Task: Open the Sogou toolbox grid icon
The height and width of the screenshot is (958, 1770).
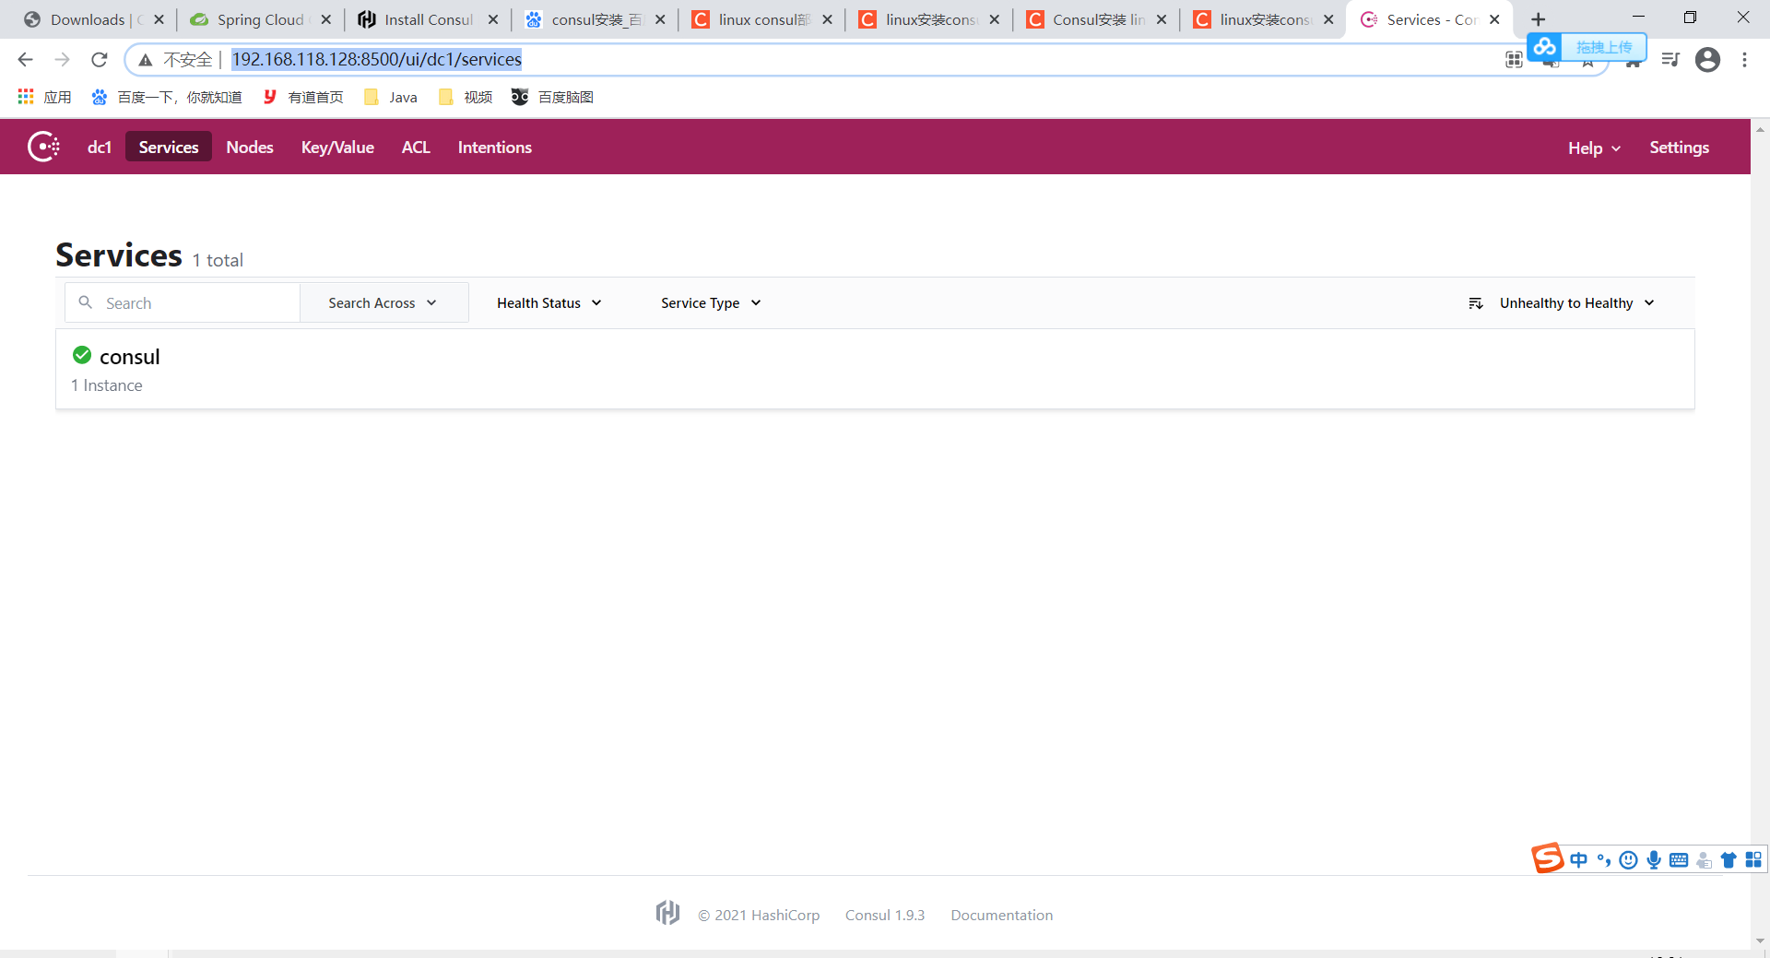Action: coord(1753,860)
